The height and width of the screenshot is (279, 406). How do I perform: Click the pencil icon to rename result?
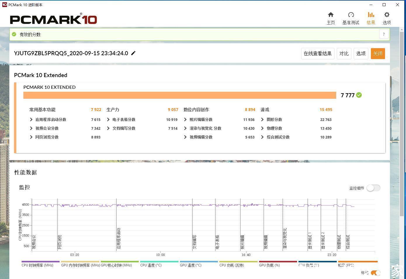tap(133, 53)
